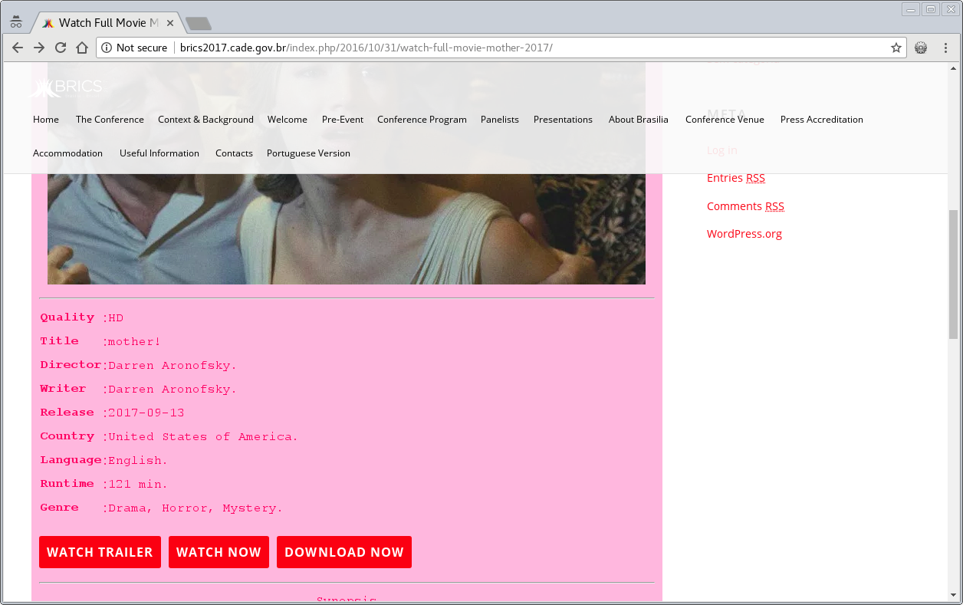Viewport: 963px width, 605px height.
Task: Click the scrollbar down arrow
Action: click(x=953, y=595)
